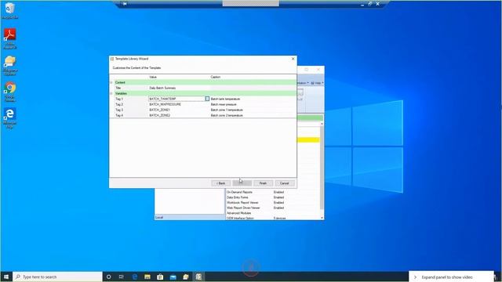Viewport: 502px width, 282px height.
Task: Click the Type here to search box
Action: pyautogui.click(x=57, y=277)
